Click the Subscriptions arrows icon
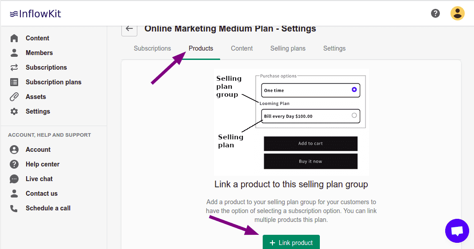Image resolution: width=474 pixels, height=249 pixels. (14, 67)
